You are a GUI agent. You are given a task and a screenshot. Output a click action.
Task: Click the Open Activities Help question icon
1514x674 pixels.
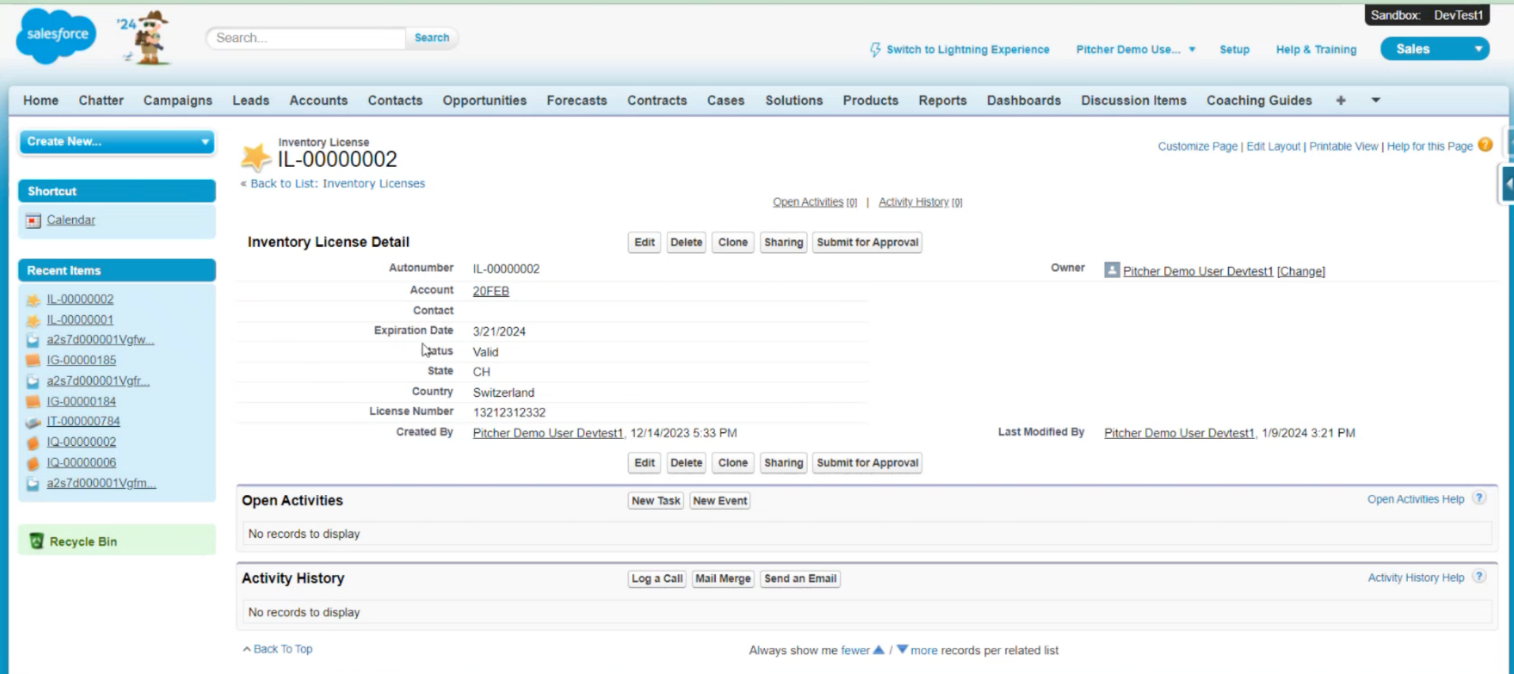pyautogui.click(x=1478, y=498)
